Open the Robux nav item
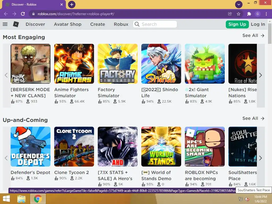 click(x=121, y=24)
